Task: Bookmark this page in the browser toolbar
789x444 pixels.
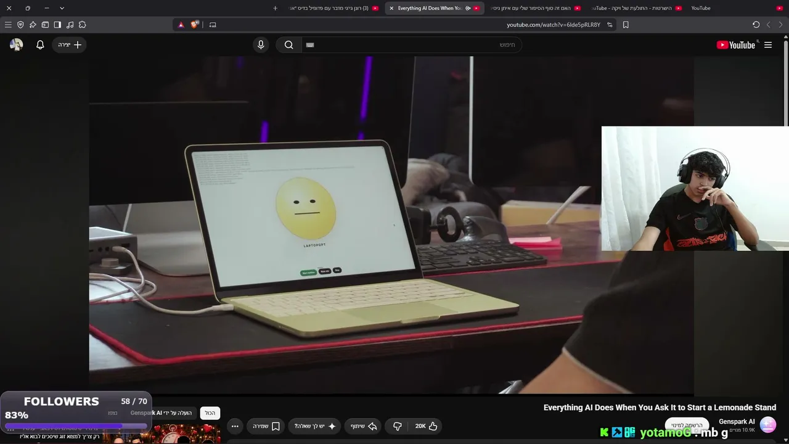Action: [x=626, y=25]
